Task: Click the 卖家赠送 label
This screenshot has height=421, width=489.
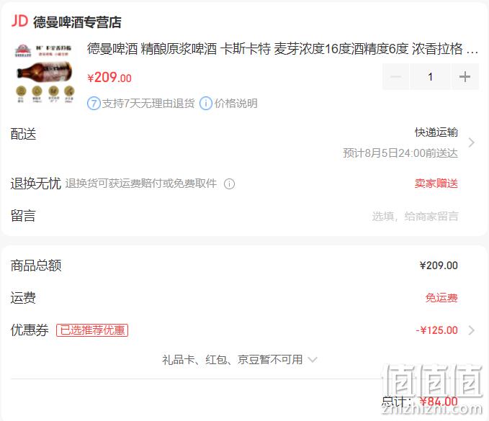Action: (436, 184)
